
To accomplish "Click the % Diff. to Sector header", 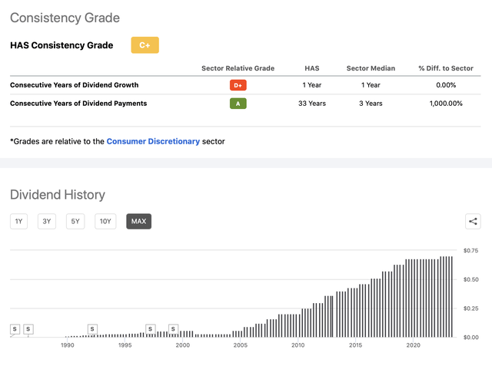I will coord(446,68).
